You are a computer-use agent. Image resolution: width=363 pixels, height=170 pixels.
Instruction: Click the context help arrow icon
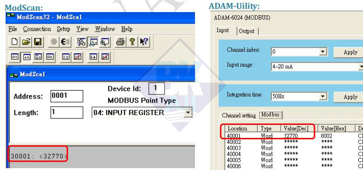pos(144,42)
